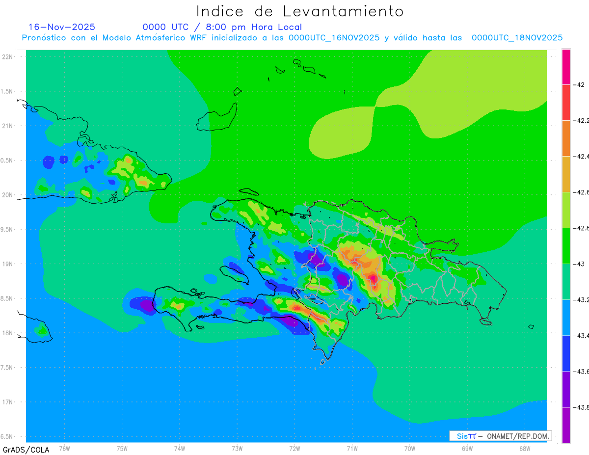The image size is (589, 455).
Task: Click the '17N' latitude axis label
Action: tap(7, 402)
